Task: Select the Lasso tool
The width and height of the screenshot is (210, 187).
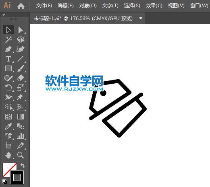Action: click(21, 40)
